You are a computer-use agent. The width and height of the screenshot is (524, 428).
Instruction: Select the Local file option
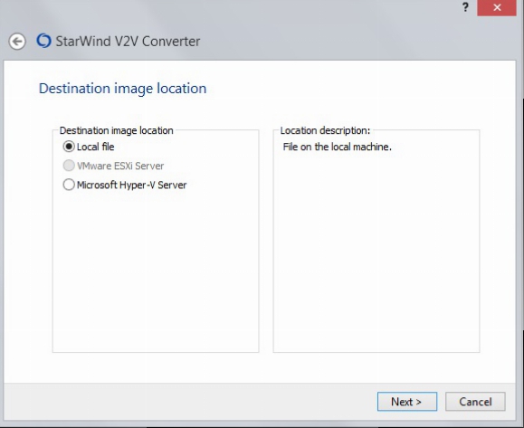(89, 147)
